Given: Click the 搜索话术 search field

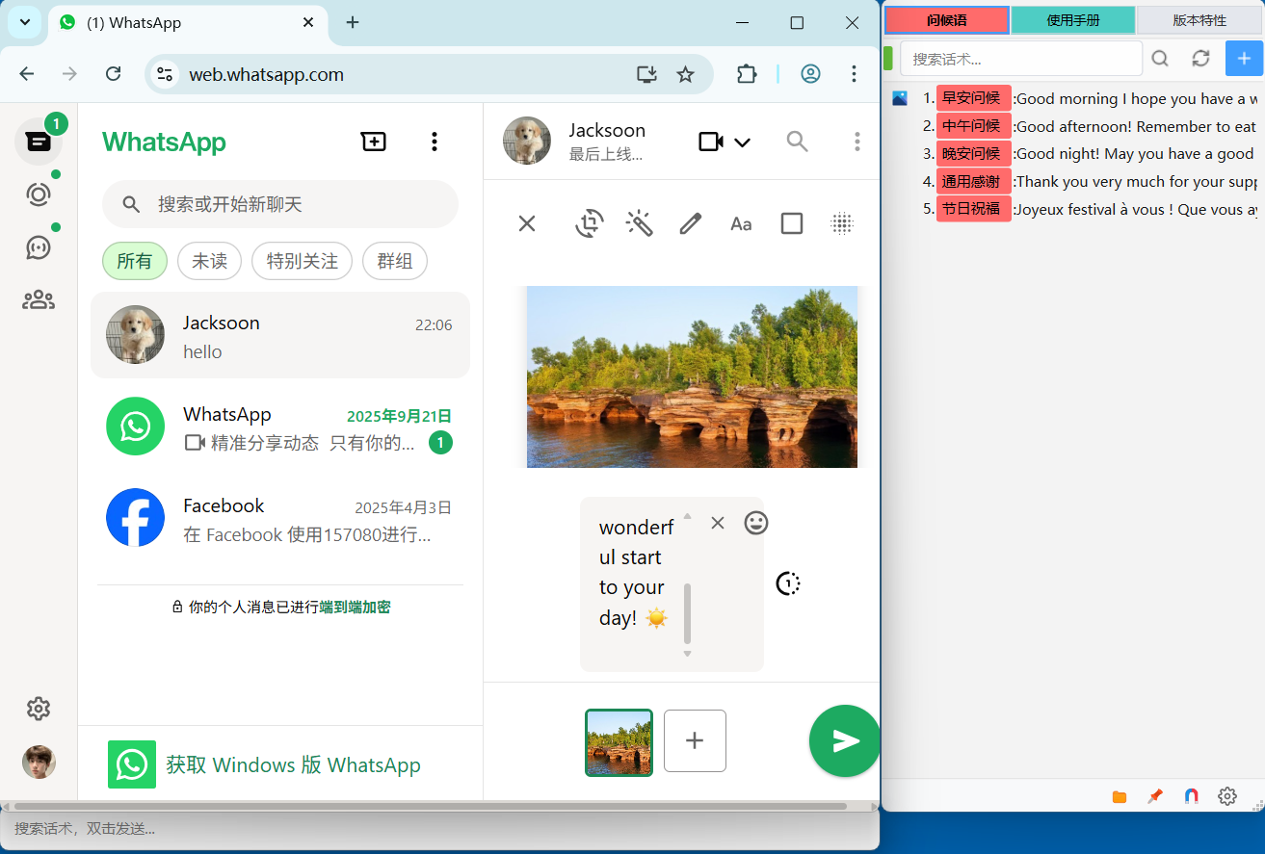Looking at the screenshot, I should point(1020,59).
